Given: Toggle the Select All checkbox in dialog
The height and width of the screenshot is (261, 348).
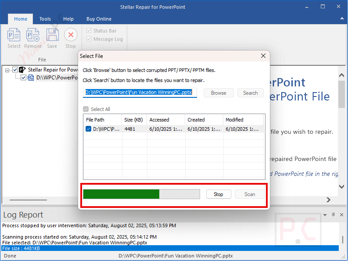Looking at the screenshot, I should coord(86,109).
